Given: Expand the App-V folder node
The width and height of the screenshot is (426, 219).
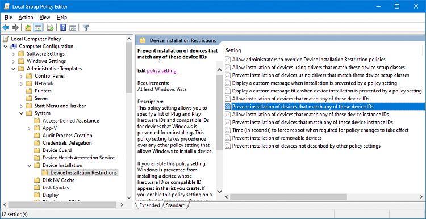Looking at the screenshot, I should click(29, 128).
